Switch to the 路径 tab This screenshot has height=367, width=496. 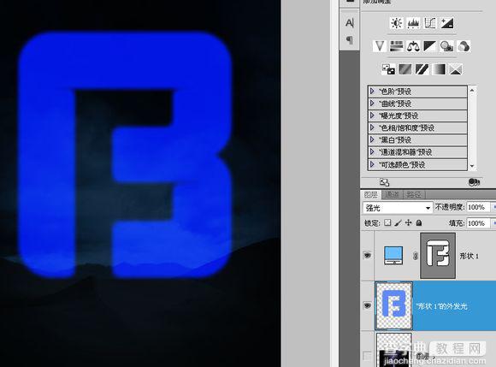pos(413,194)
